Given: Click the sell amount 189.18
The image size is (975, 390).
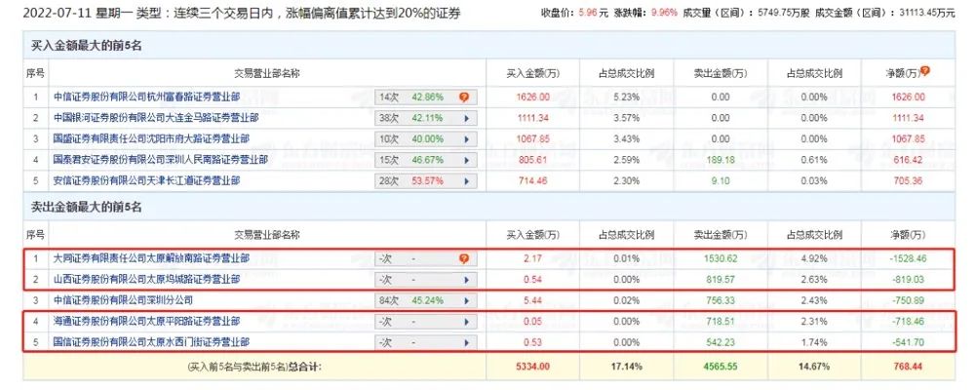Looking at the screenshot, I should (x=721, y=160).
